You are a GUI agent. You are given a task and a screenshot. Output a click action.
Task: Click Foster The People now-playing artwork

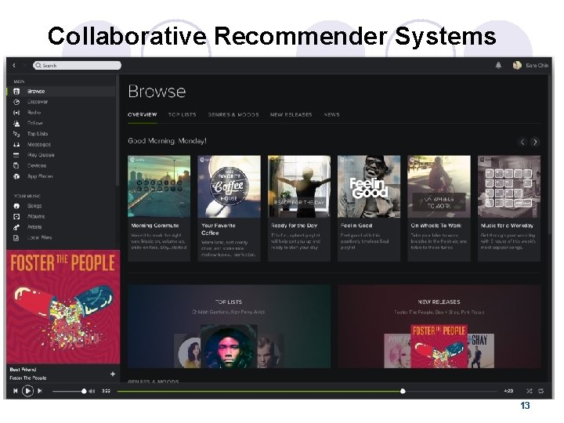coord(63,307)
